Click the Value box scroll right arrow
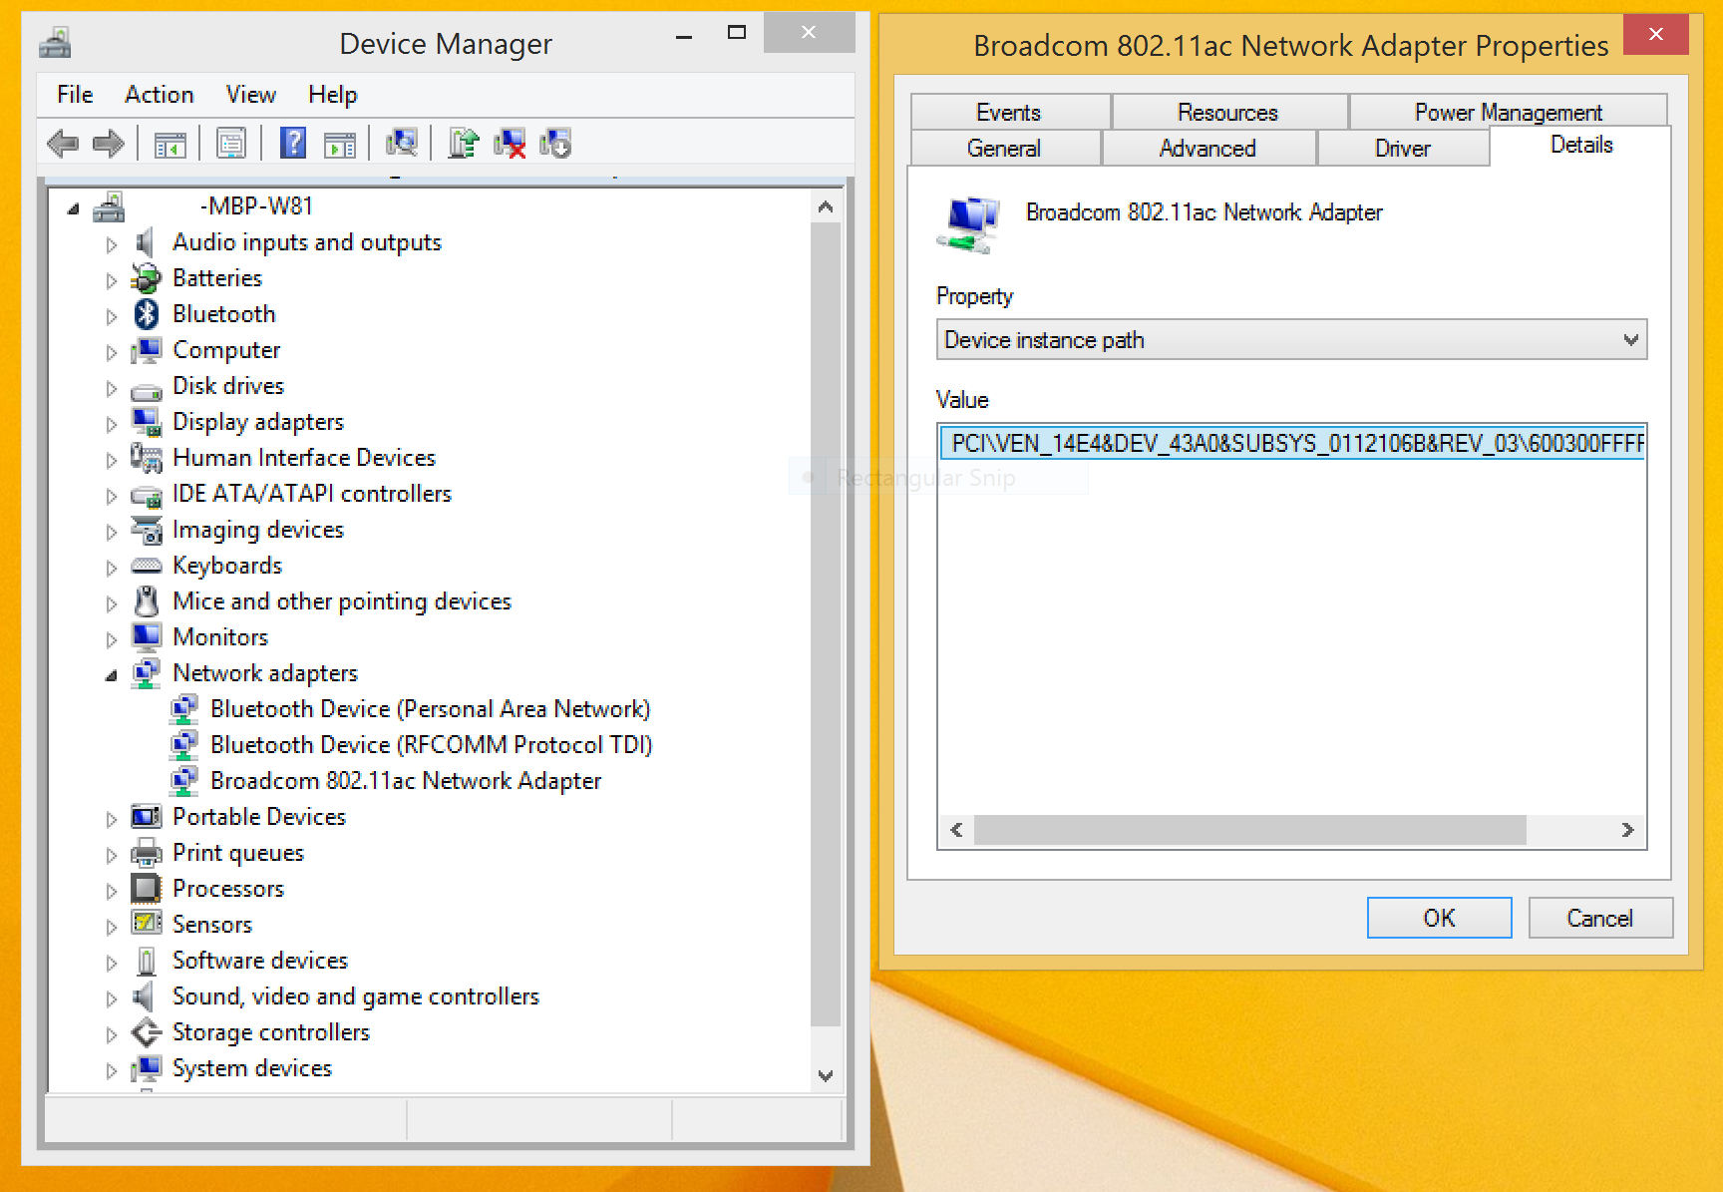The image size is (1723, 1192). pos(1627,830)
